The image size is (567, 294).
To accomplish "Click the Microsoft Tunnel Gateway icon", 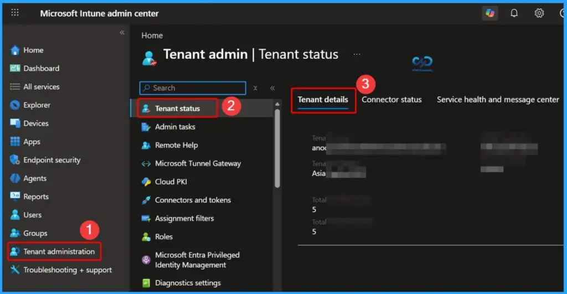I will point(146,164).
